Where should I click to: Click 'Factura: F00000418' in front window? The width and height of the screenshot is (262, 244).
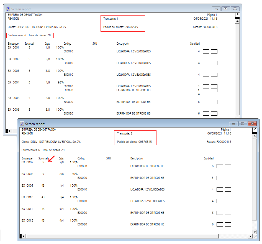point(219,142)
